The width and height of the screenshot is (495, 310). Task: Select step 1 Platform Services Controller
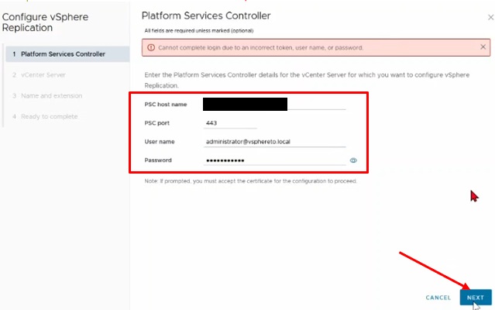coord(67,54)
